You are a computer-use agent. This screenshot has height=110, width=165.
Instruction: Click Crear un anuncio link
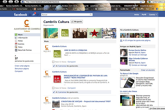pyautogui.click(x=148, y=70)
